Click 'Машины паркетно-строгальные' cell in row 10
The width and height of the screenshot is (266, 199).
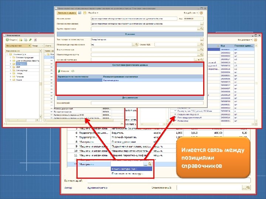click(x=131, y=151)
